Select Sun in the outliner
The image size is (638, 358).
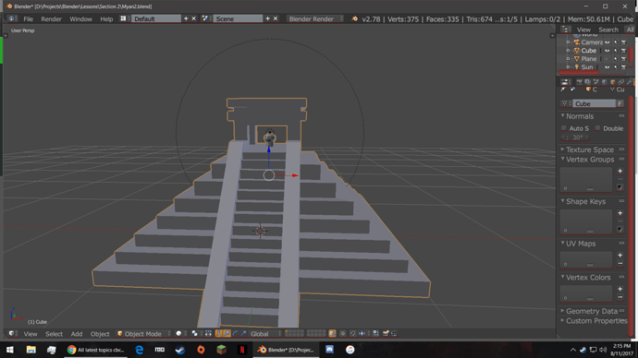(587, 67)
